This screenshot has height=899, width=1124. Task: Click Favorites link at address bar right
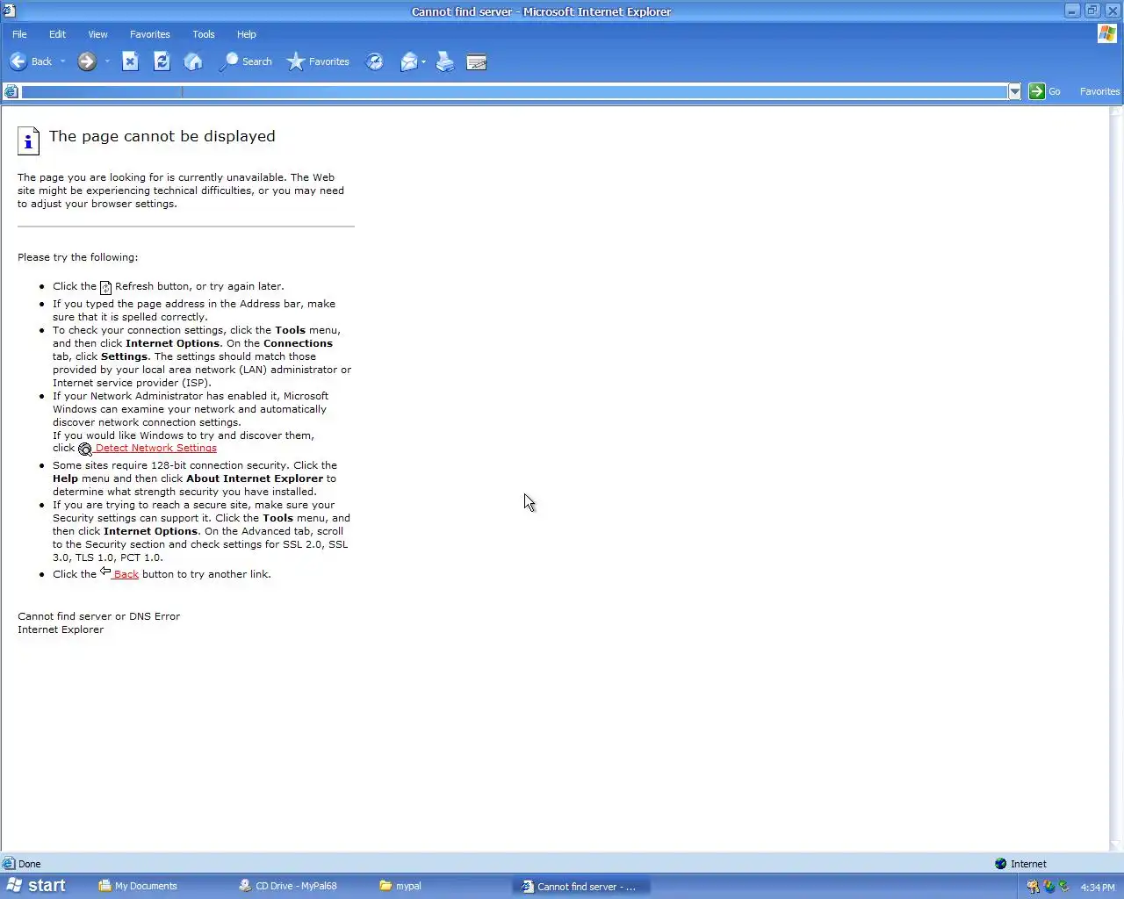(1099, 91)
